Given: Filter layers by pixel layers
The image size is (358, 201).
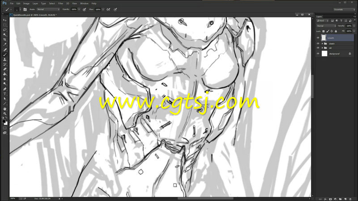Looking at the screenshot, I should coord(332,21).
